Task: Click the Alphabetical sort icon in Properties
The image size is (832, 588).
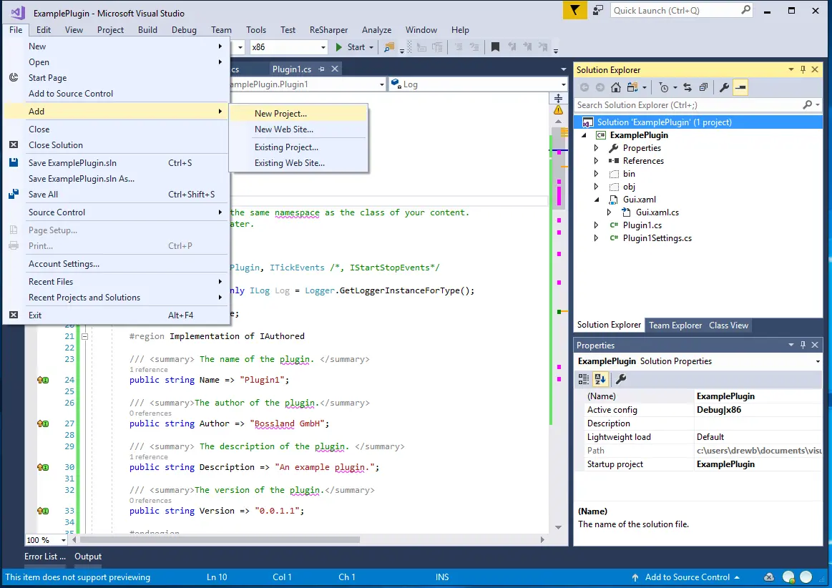Action: (600, 379)
